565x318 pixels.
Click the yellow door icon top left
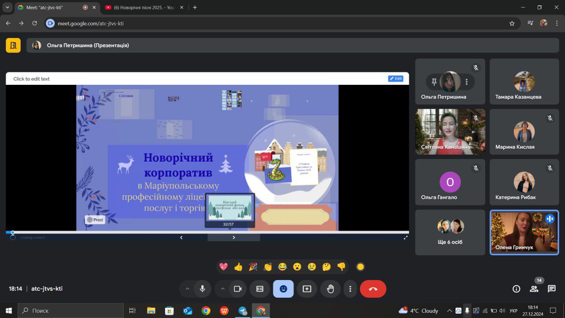click(13, 45)
